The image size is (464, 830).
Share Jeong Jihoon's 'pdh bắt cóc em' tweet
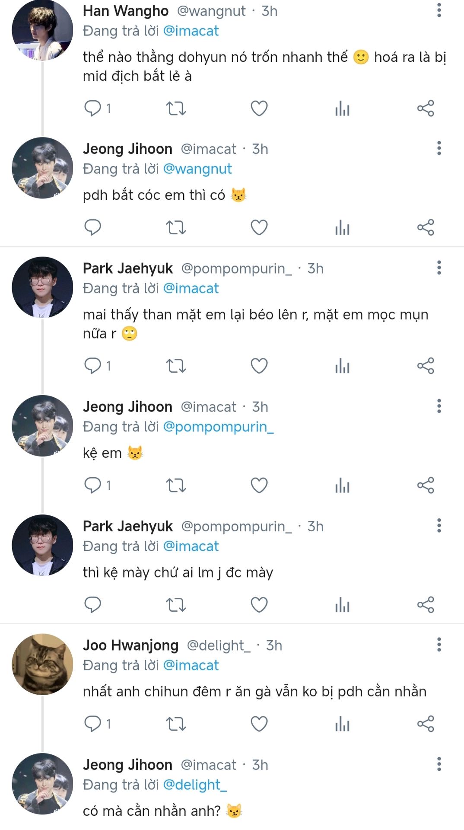[x=426, y=227]
